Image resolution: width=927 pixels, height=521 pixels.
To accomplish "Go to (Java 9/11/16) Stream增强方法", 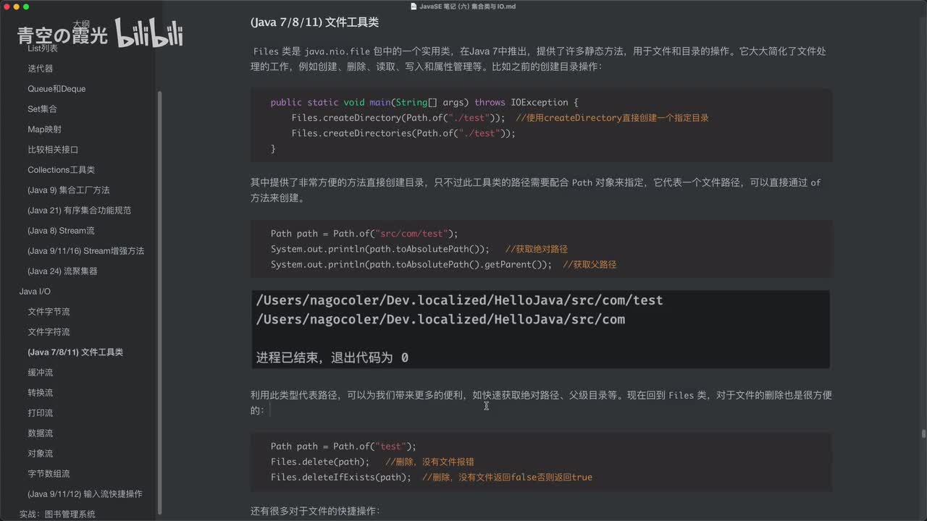I will (85, 250).
